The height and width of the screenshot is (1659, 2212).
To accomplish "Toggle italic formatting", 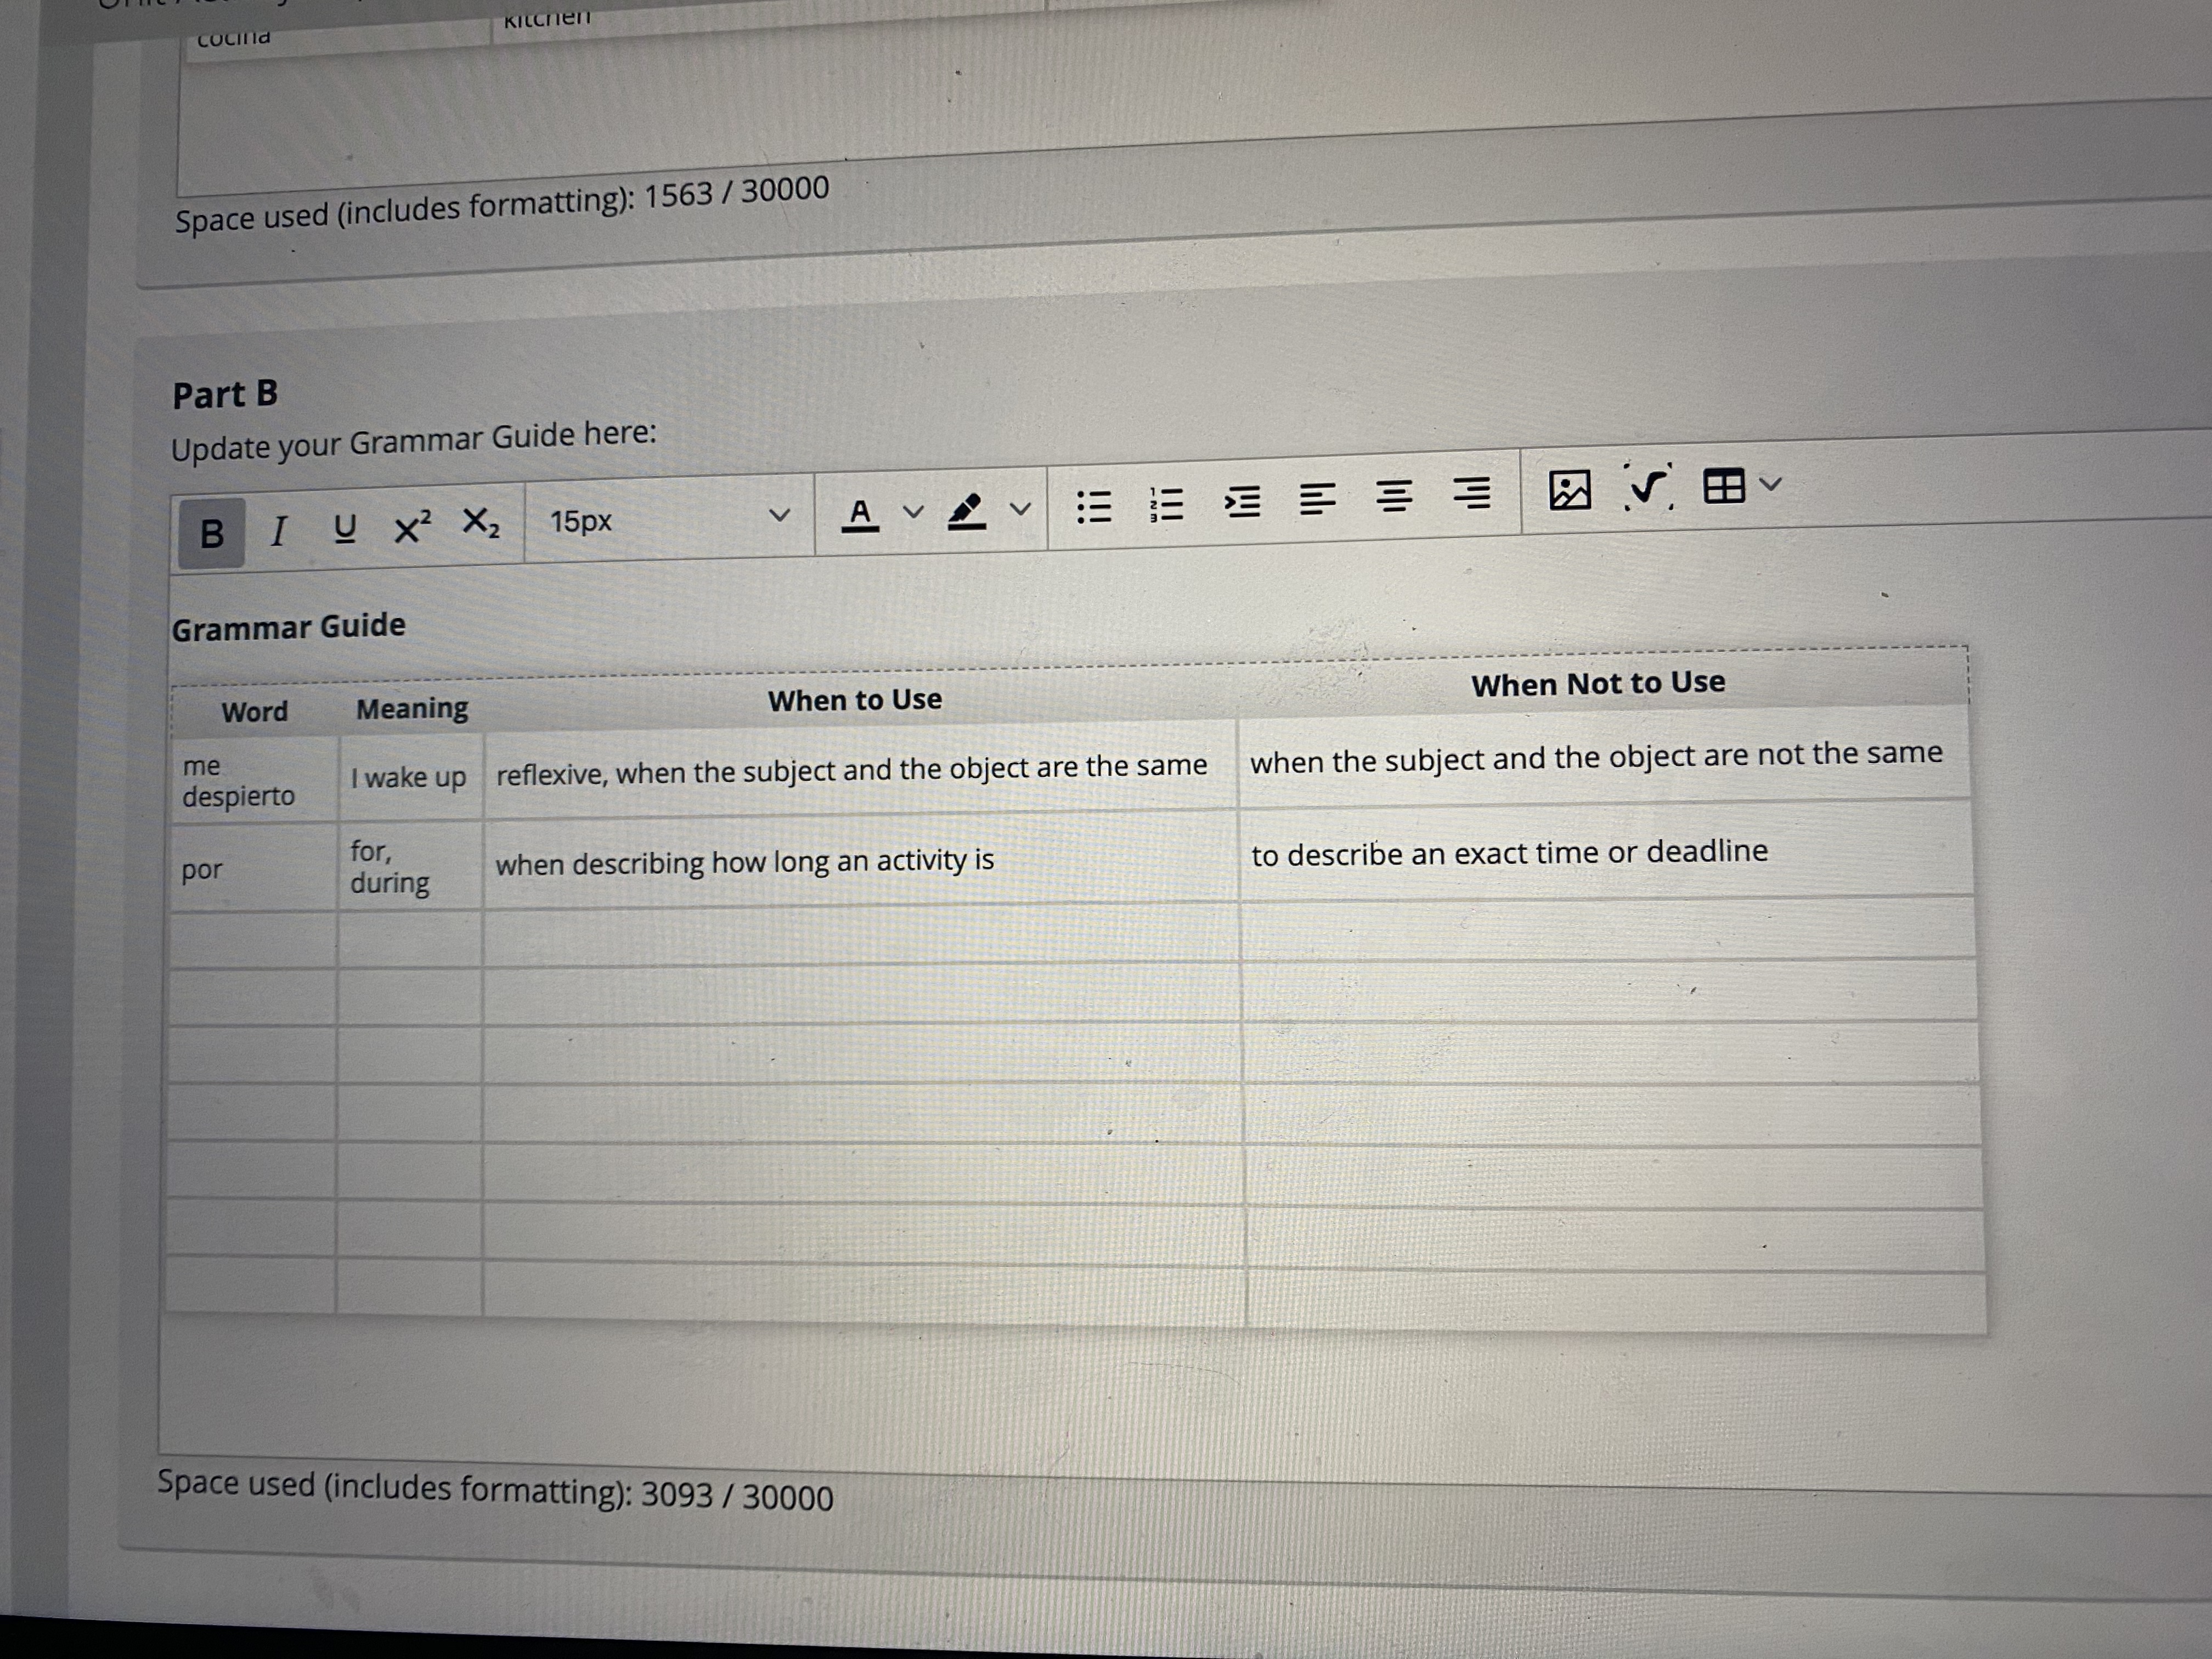I will point(279,530).
